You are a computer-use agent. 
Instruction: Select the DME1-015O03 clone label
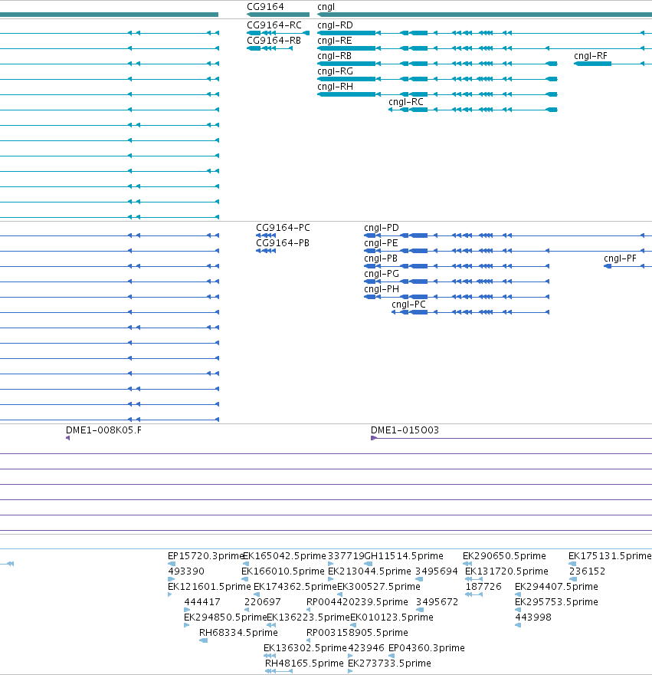[x=405, y=430]
